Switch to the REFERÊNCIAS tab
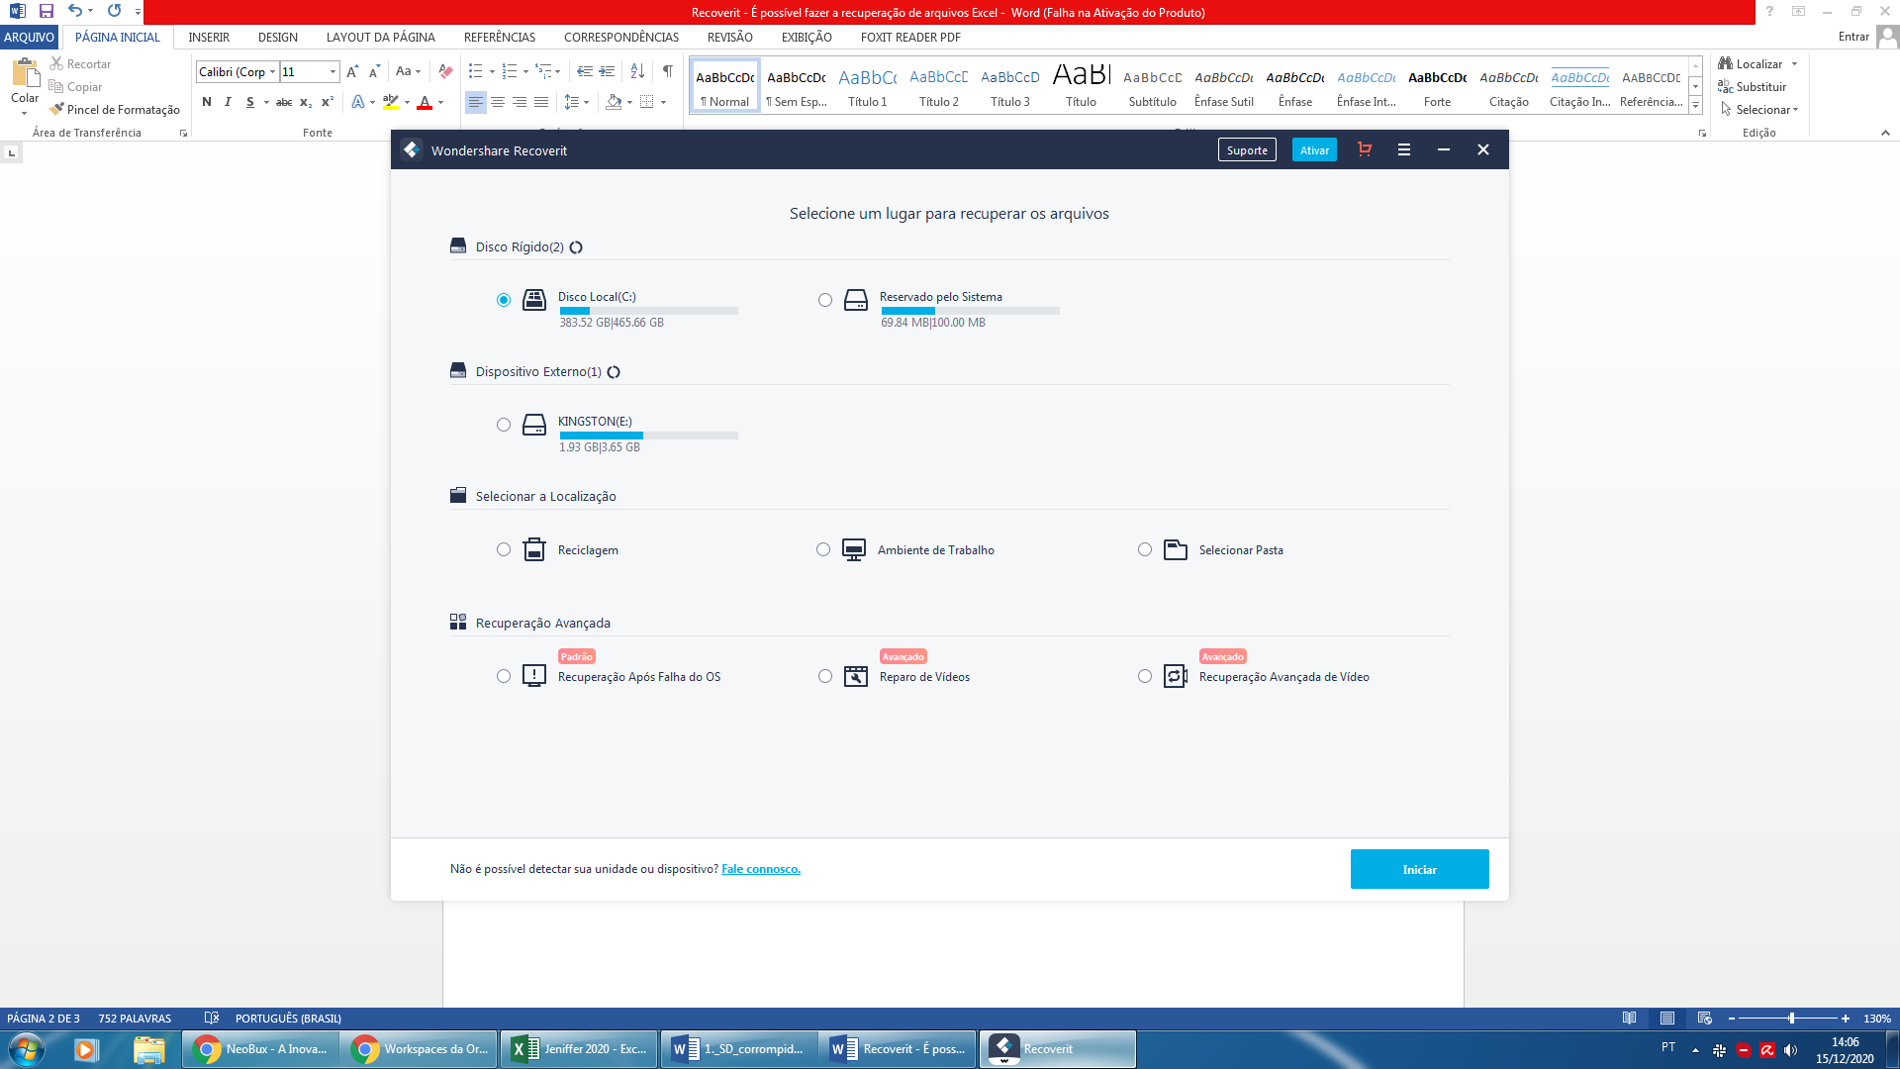 [500, 37]
